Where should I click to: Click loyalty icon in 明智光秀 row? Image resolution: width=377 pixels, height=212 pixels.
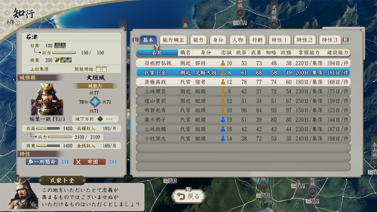click(x=223, y=110)
